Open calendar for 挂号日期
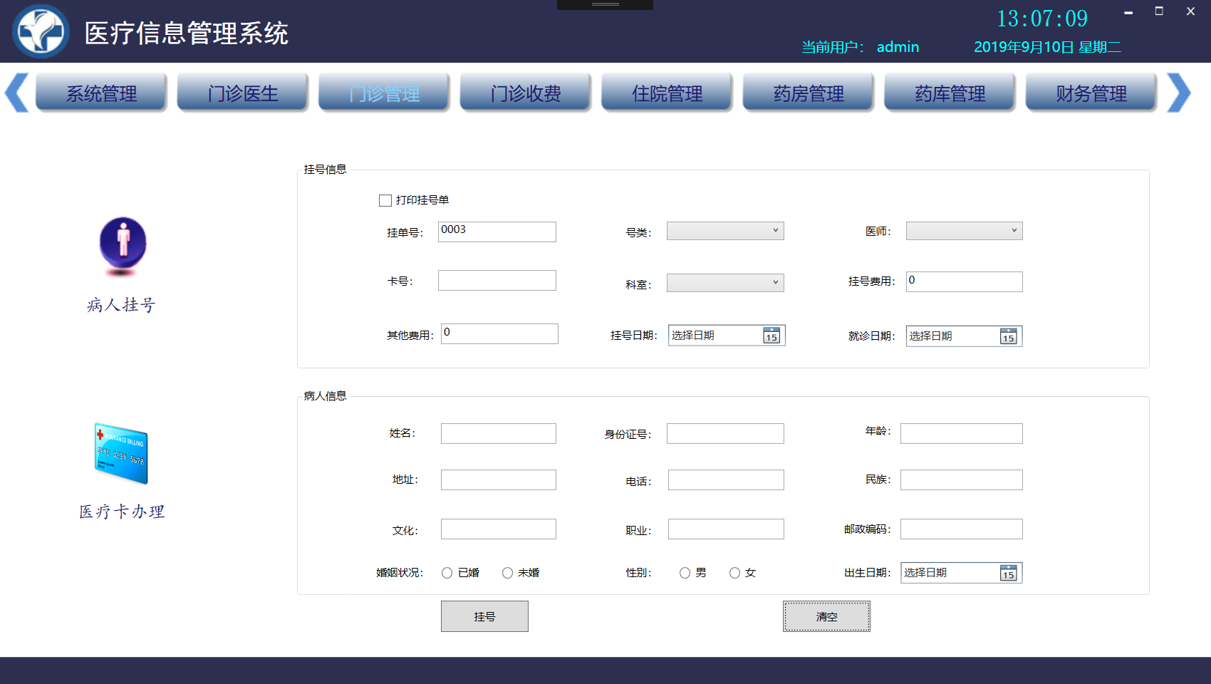 [771, 336]
